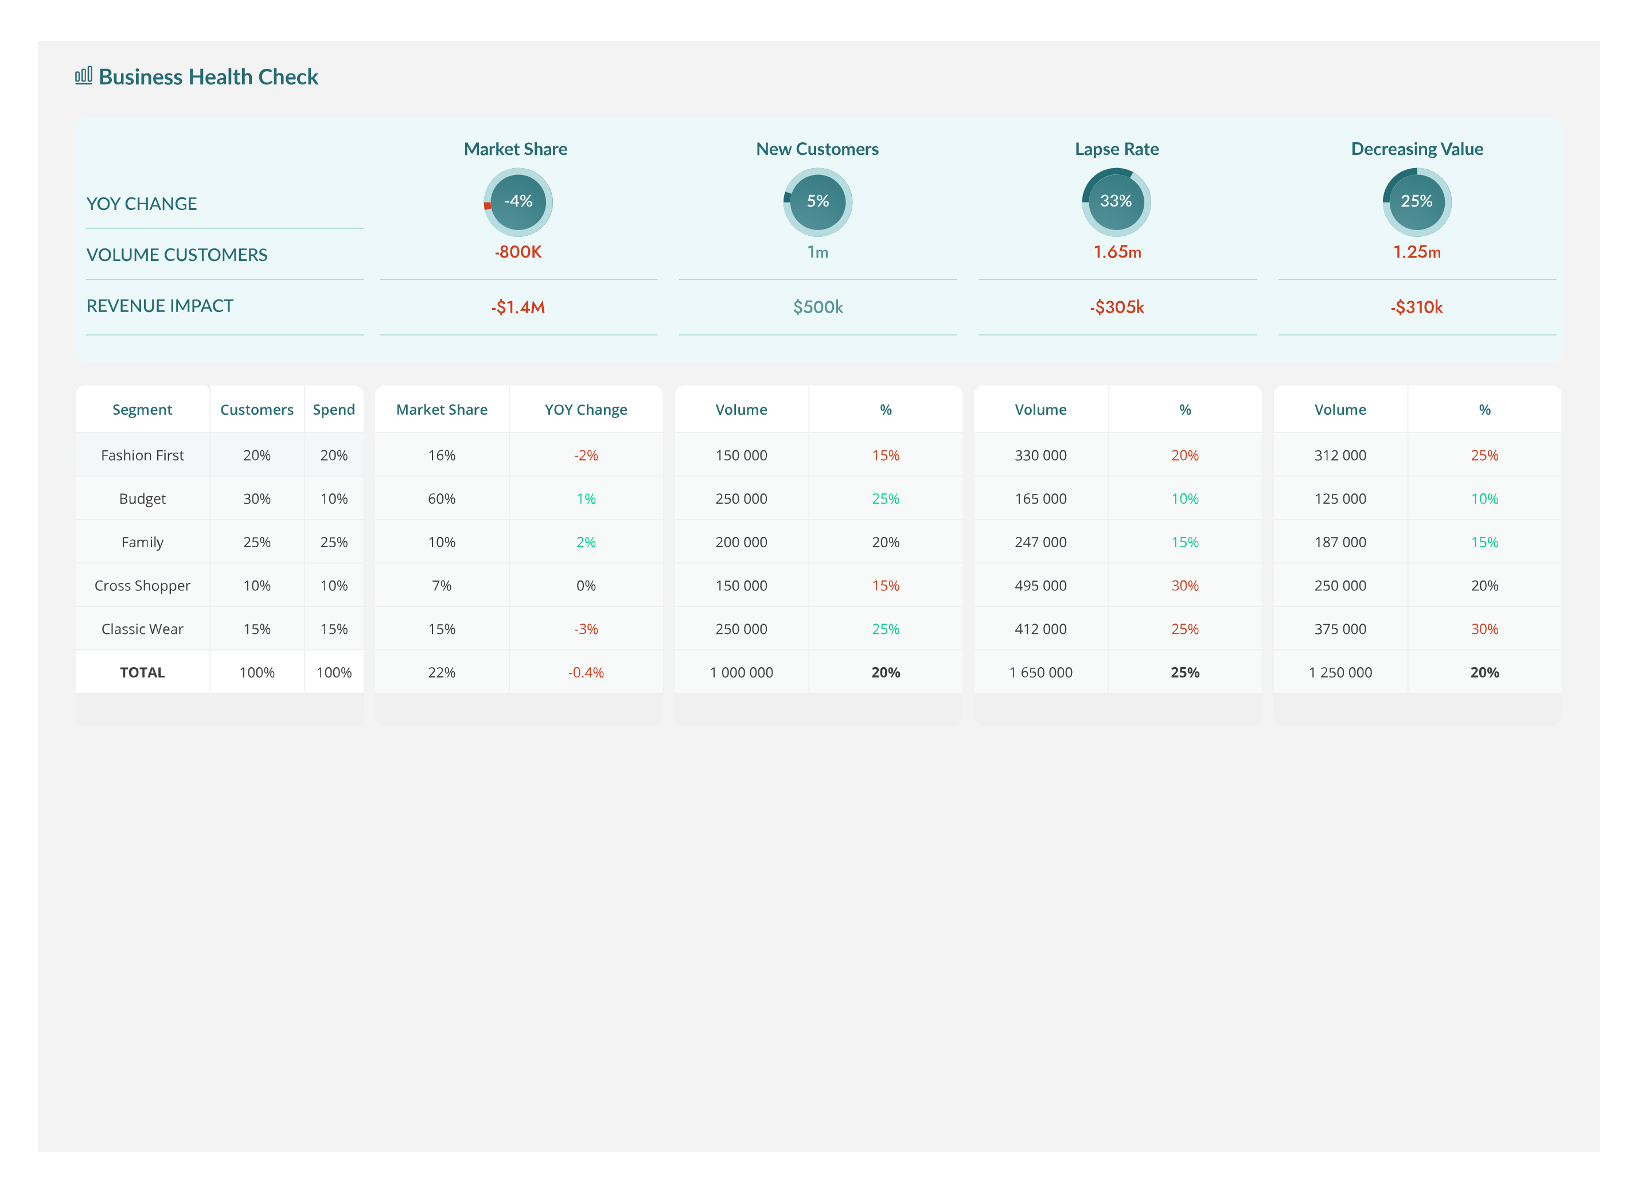Viewport: 1645px width, 1184px height.
Task: Click the TOTAL row label
Action: (142, 673)
